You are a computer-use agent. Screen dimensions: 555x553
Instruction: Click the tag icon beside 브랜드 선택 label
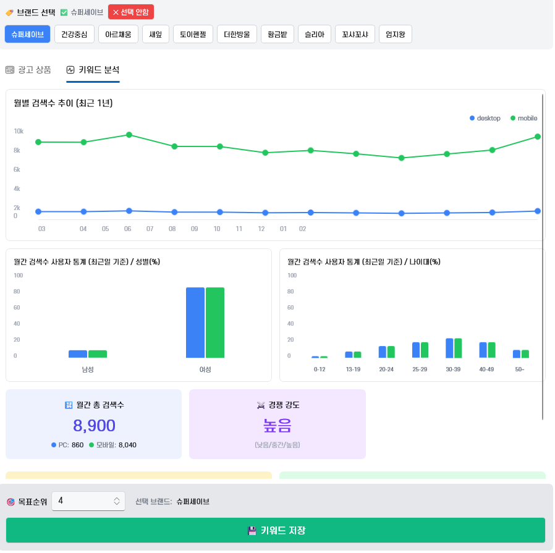(x=11, y=12)
